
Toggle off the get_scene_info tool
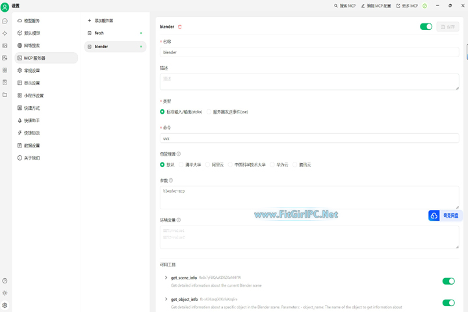pyautogui.click(x=448, y=281)
